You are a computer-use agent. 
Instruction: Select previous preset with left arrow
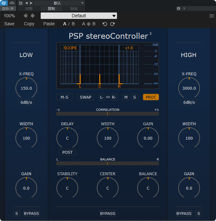[x=26, y=16]
